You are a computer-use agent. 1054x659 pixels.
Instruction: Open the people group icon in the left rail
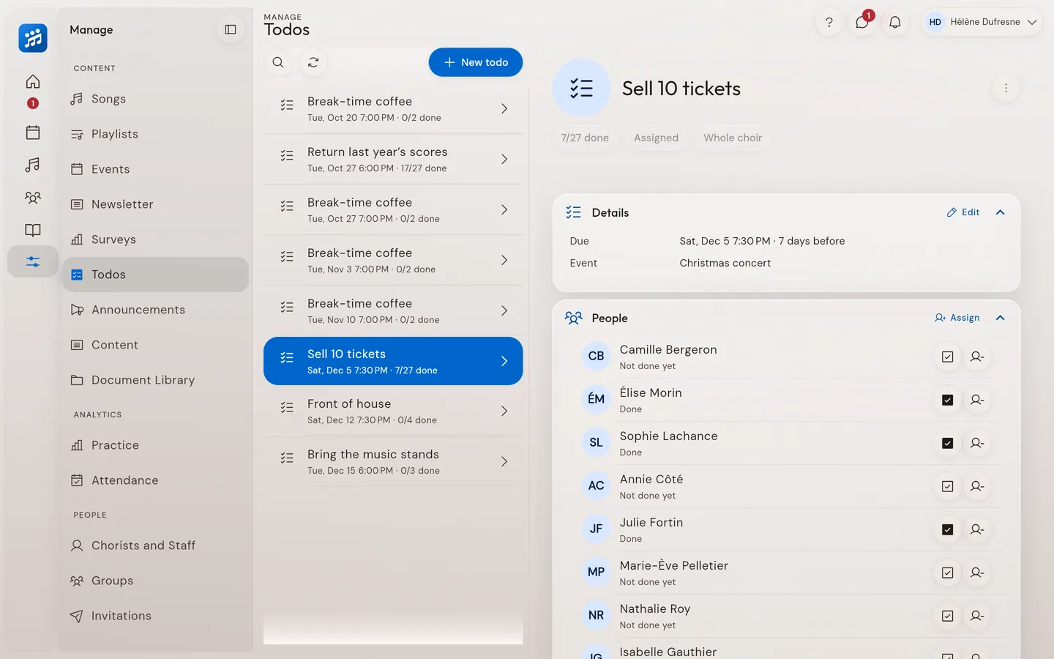[33, 198]
